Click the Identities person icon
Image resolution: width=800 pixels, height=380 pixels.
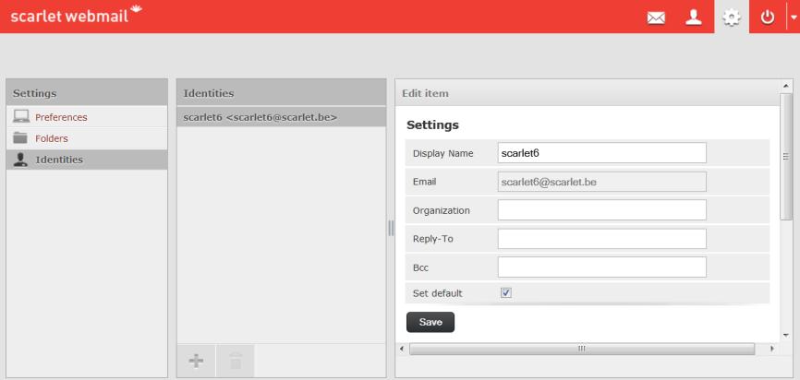(20, 160)
